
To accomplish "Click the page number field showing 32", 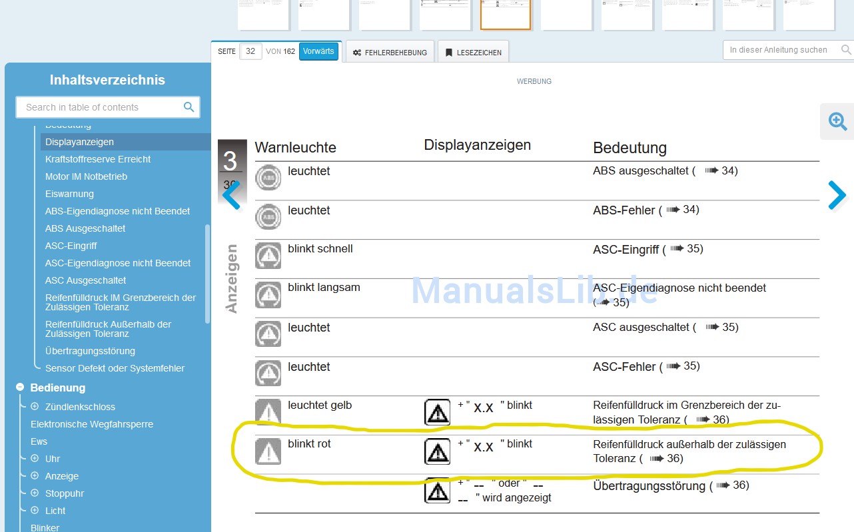I will tap(250, 51).
